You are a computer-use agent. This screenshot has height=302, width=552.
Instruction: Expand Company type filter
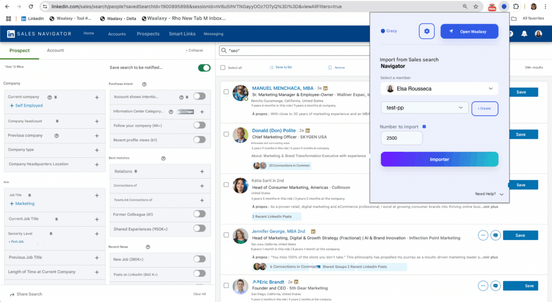[97, 150]
